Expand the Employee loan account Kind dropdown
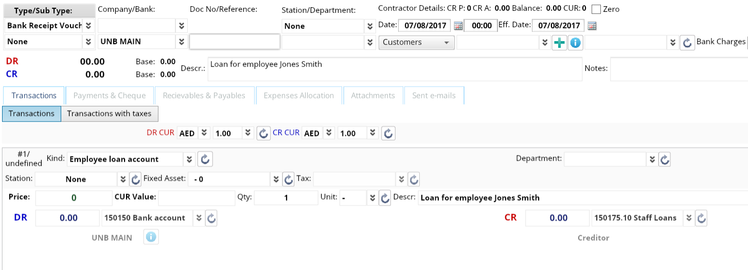 click(x=190, y=159)
